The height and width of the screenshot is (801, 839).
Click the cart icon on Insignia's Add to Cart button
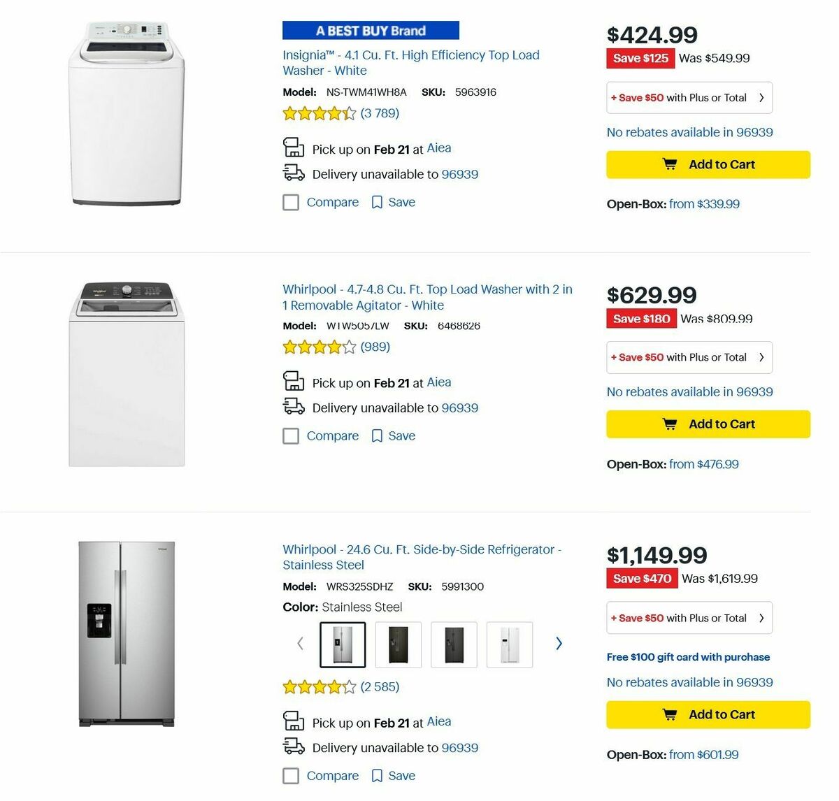point(671,164)
